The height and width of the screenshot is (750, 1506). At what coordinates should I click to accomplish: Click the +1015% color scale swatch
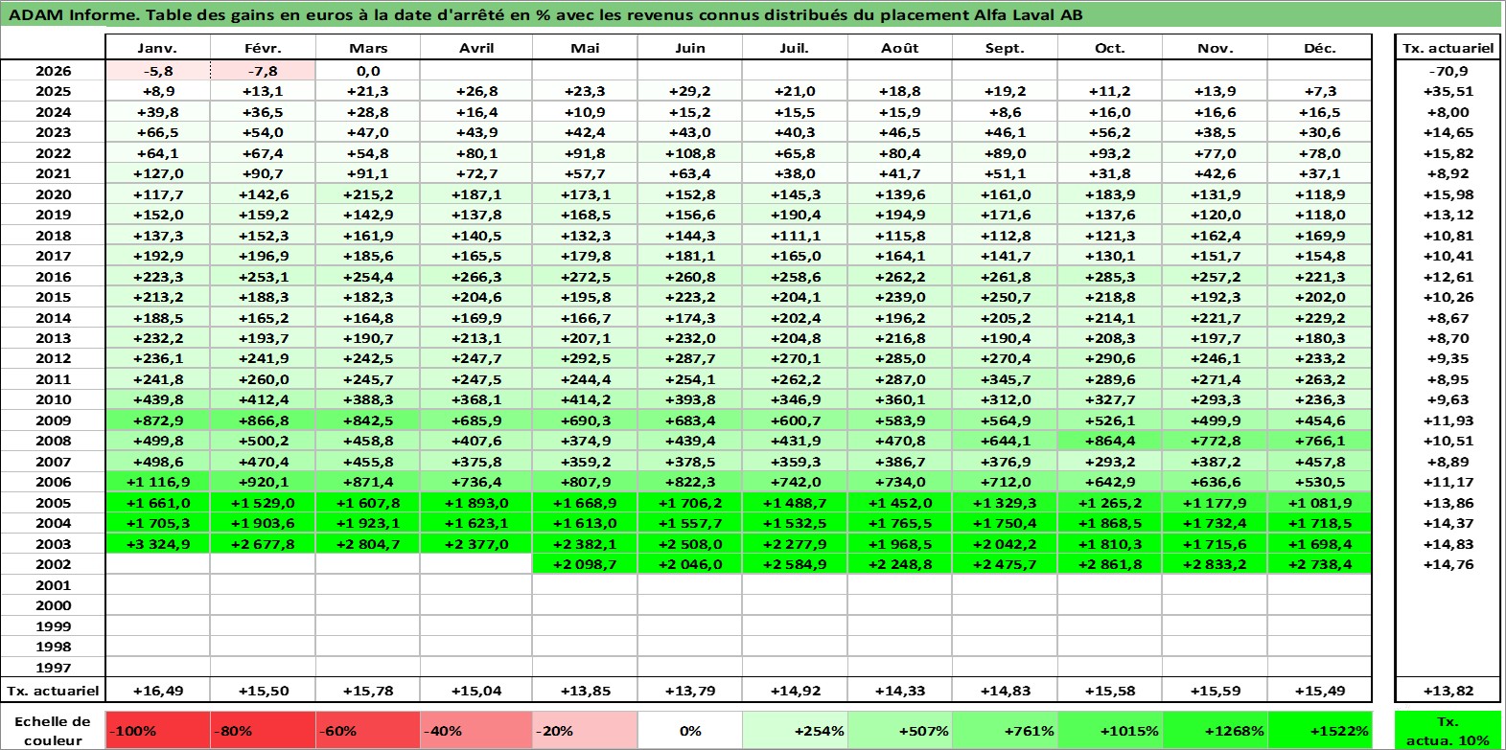[x=1110, y=731]
